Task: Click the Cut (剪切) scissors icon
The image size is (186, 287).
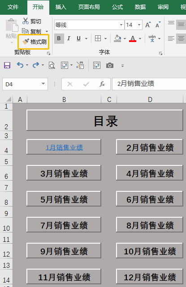Action: [x=25, y=21]
